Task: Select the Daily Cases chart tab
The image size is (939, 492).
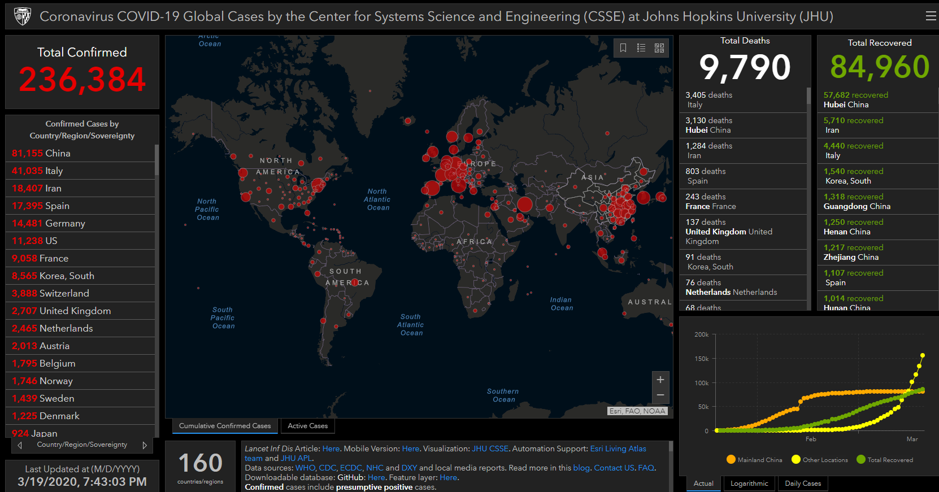Action: (x=803, y=484)
